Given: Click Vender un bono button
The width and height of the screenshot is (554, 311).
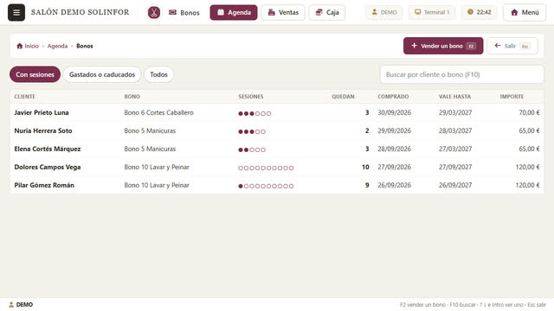Looking at the screenshot, I should point(443,46).
